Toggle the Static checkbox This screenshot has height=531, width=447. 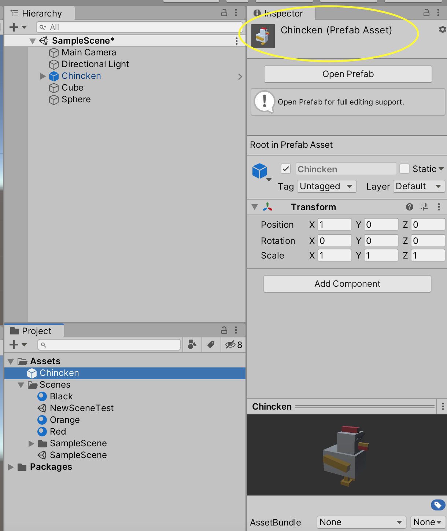point(404,169)
